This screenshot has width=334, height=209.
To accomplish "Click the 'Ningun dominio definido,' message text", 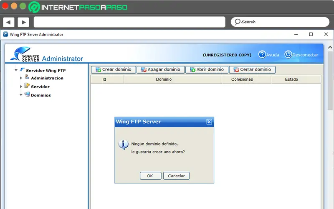I will 154,144.
